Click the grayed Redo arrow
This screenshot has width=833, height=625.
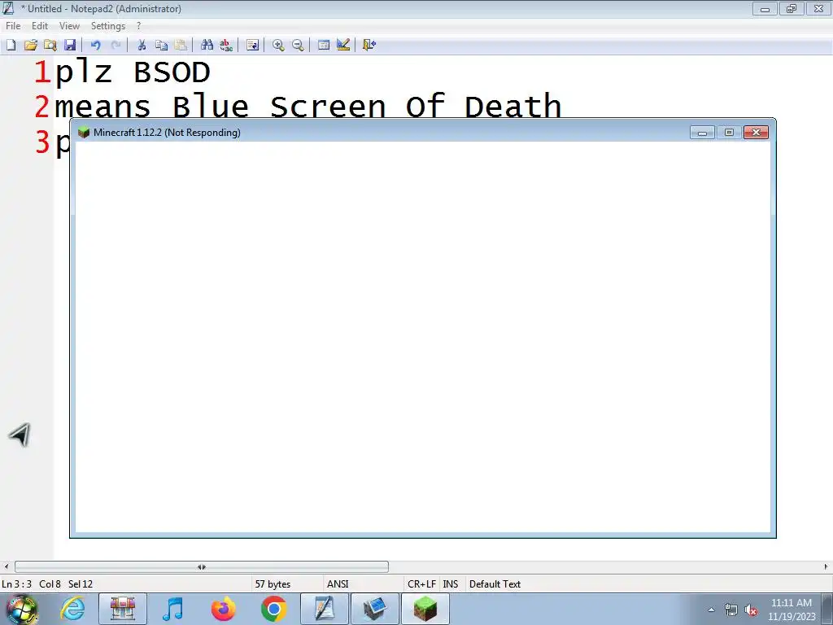116,46
